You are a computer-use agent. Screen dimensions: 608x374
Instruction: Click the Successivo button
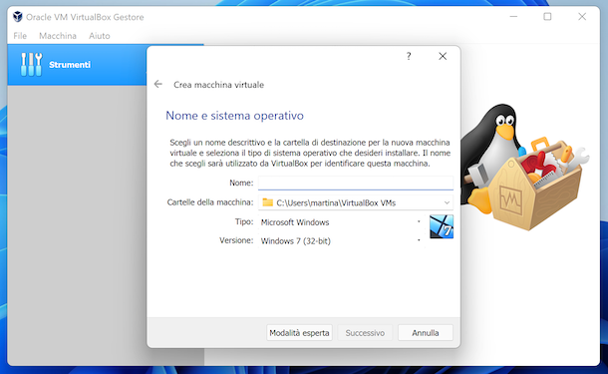tap(365, 333)
